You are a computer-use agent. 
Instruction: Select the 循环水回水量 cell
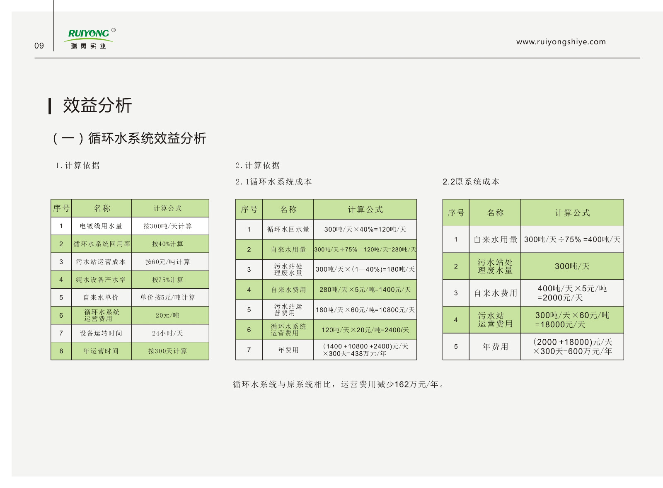click(288, 230)
